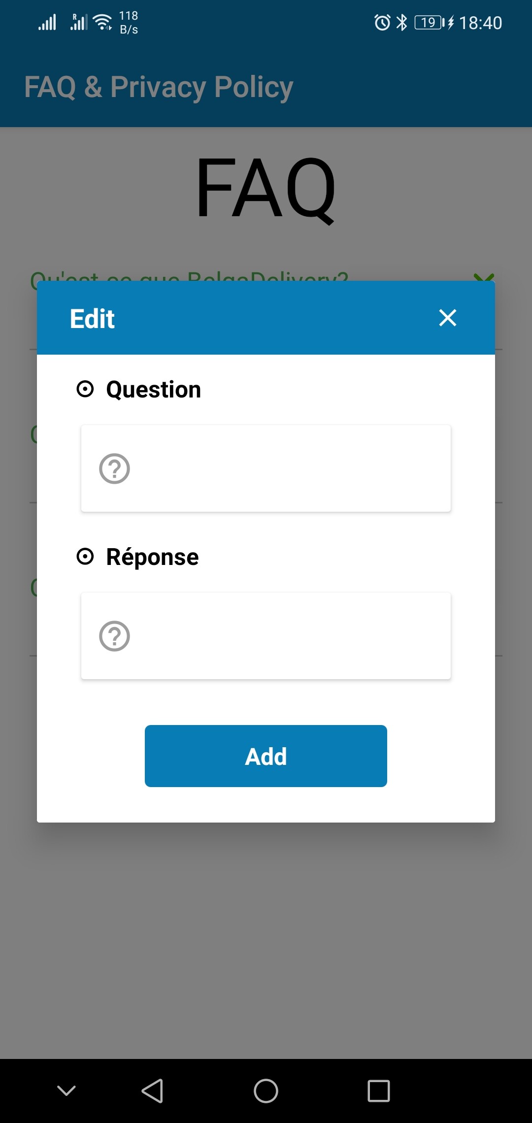532x1123 pixels.
Task: Tap the 18:40 clock in status bar
Action: pyautogui.click(x=480, y=23)
